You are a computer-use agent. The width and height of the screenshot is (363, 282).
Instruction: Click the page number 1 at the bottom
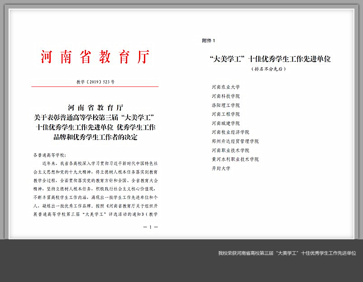(150, 226)
